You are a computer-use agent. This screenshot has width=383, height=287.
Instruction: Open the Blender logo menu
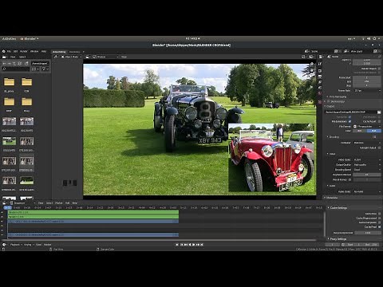(x=3, y=51)
